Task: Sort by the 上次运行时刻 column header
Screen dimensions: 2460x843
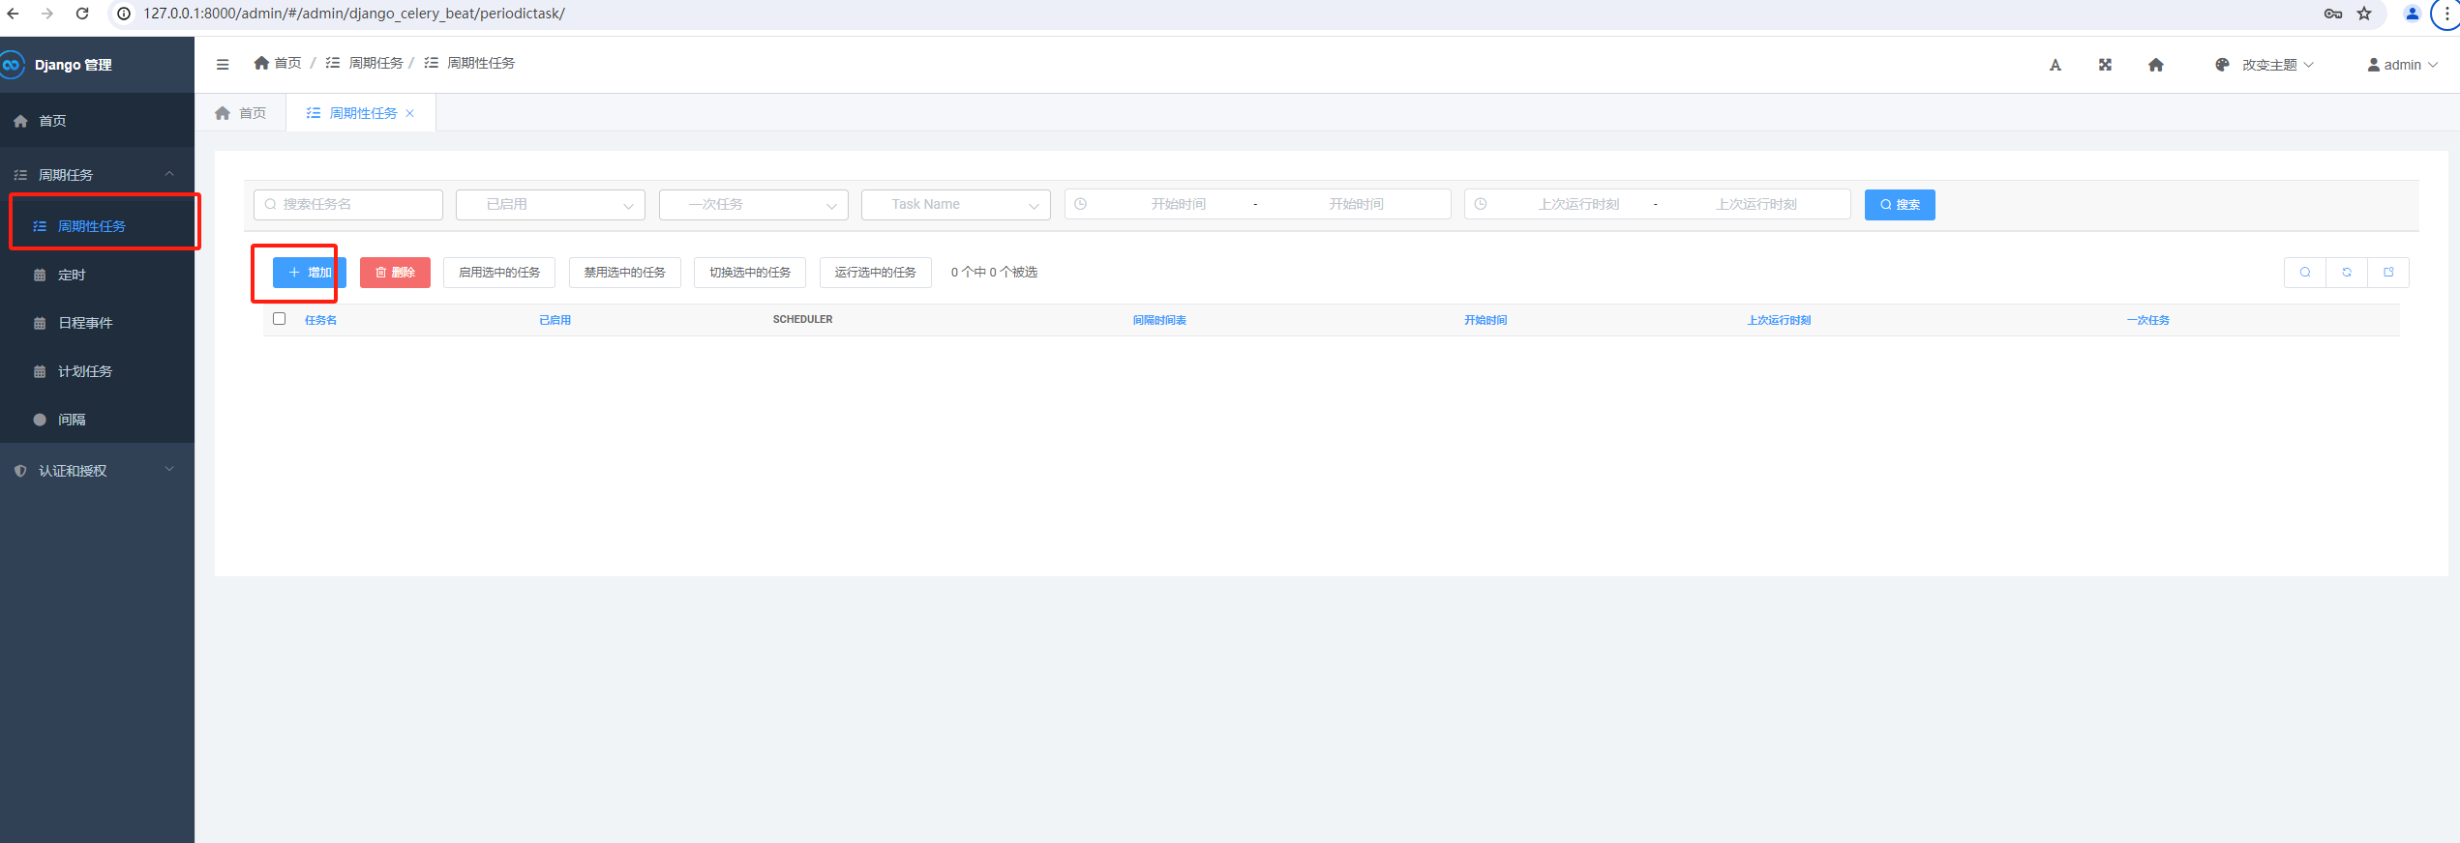Action: tap(1779, 320)
